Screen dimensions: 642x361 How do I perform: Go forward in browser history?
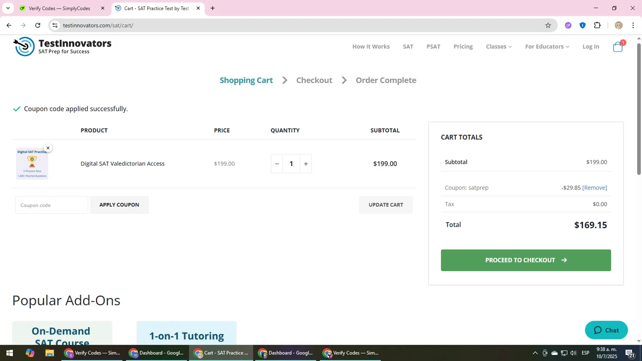23,26
